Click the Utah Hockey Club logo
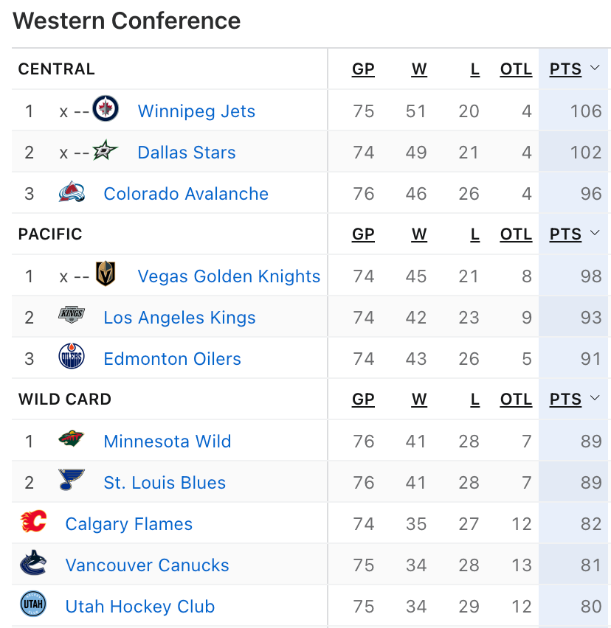 [33, 604]
